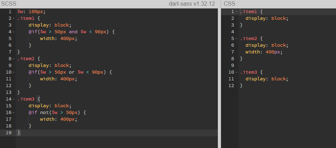This screenshot has width=336, height=148.
Task: Click the CSS panel header label
Action: pos(230,4)
